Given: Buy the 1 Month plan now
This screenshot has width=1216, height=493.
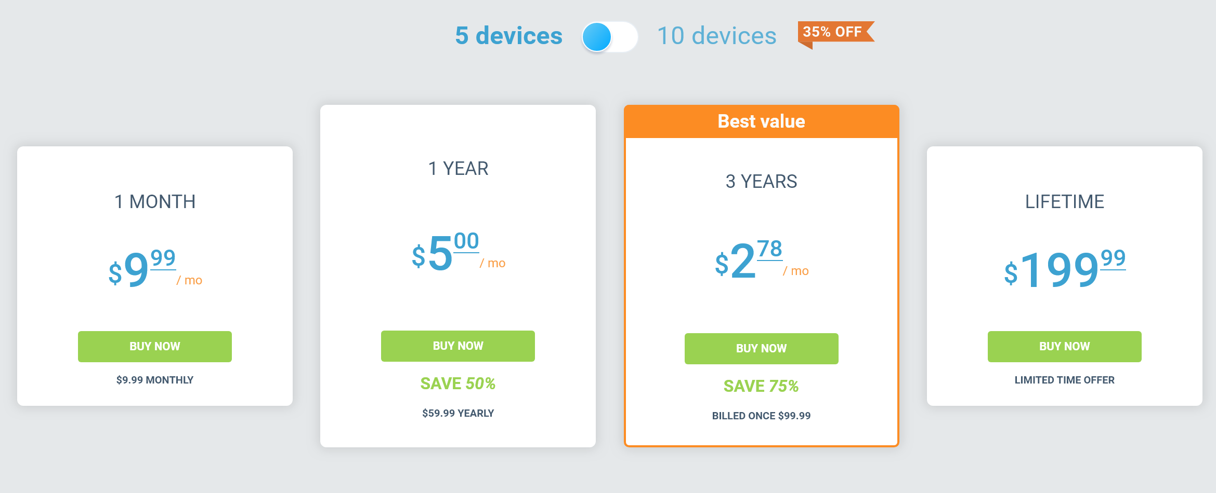Looking at the screenshot, I should coord(155,346).
